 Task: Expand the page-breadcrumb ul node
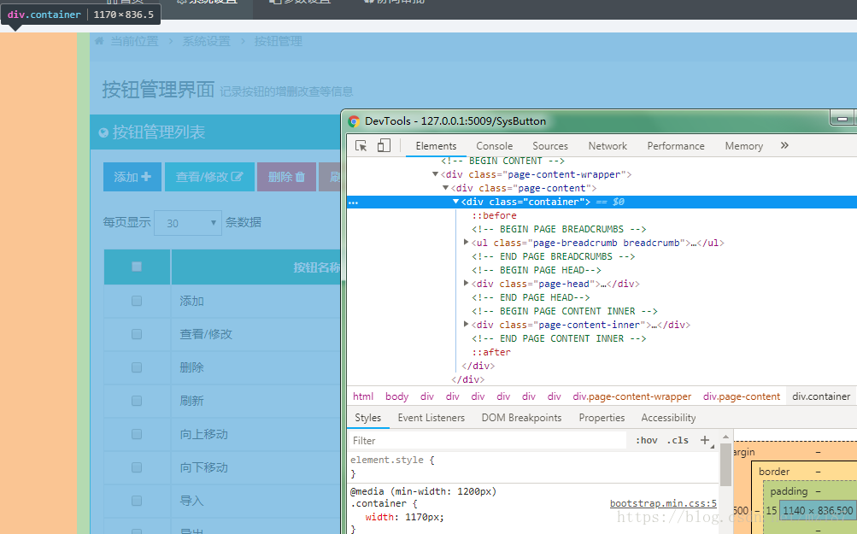tap(467, 242)
